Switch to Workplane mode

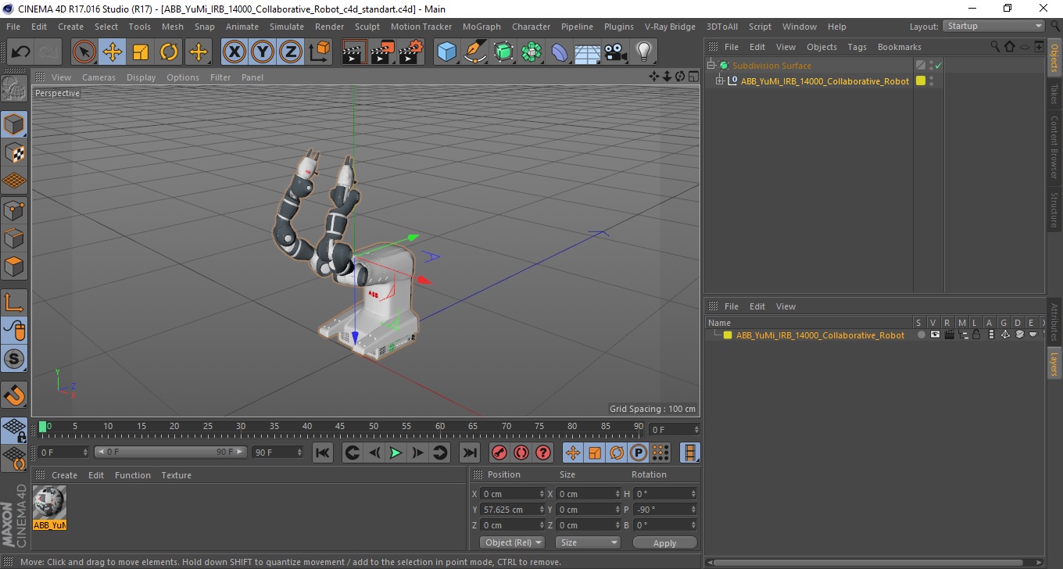(14, 181)
